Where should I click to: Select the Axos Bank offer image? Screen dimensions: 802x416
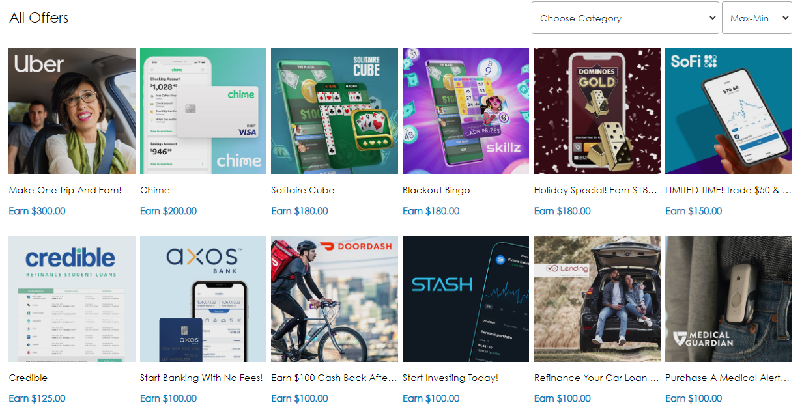(203, 299)
